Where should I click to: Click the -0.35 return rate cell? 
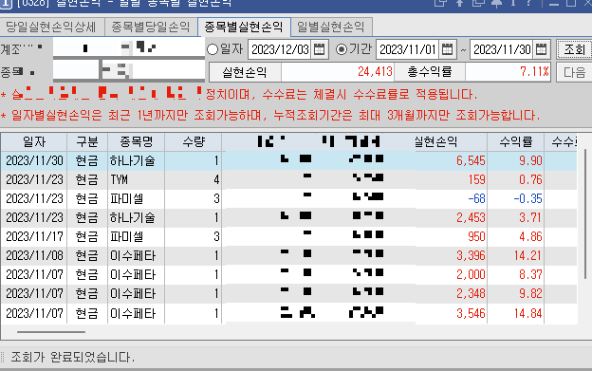click(x=516, y=198)
